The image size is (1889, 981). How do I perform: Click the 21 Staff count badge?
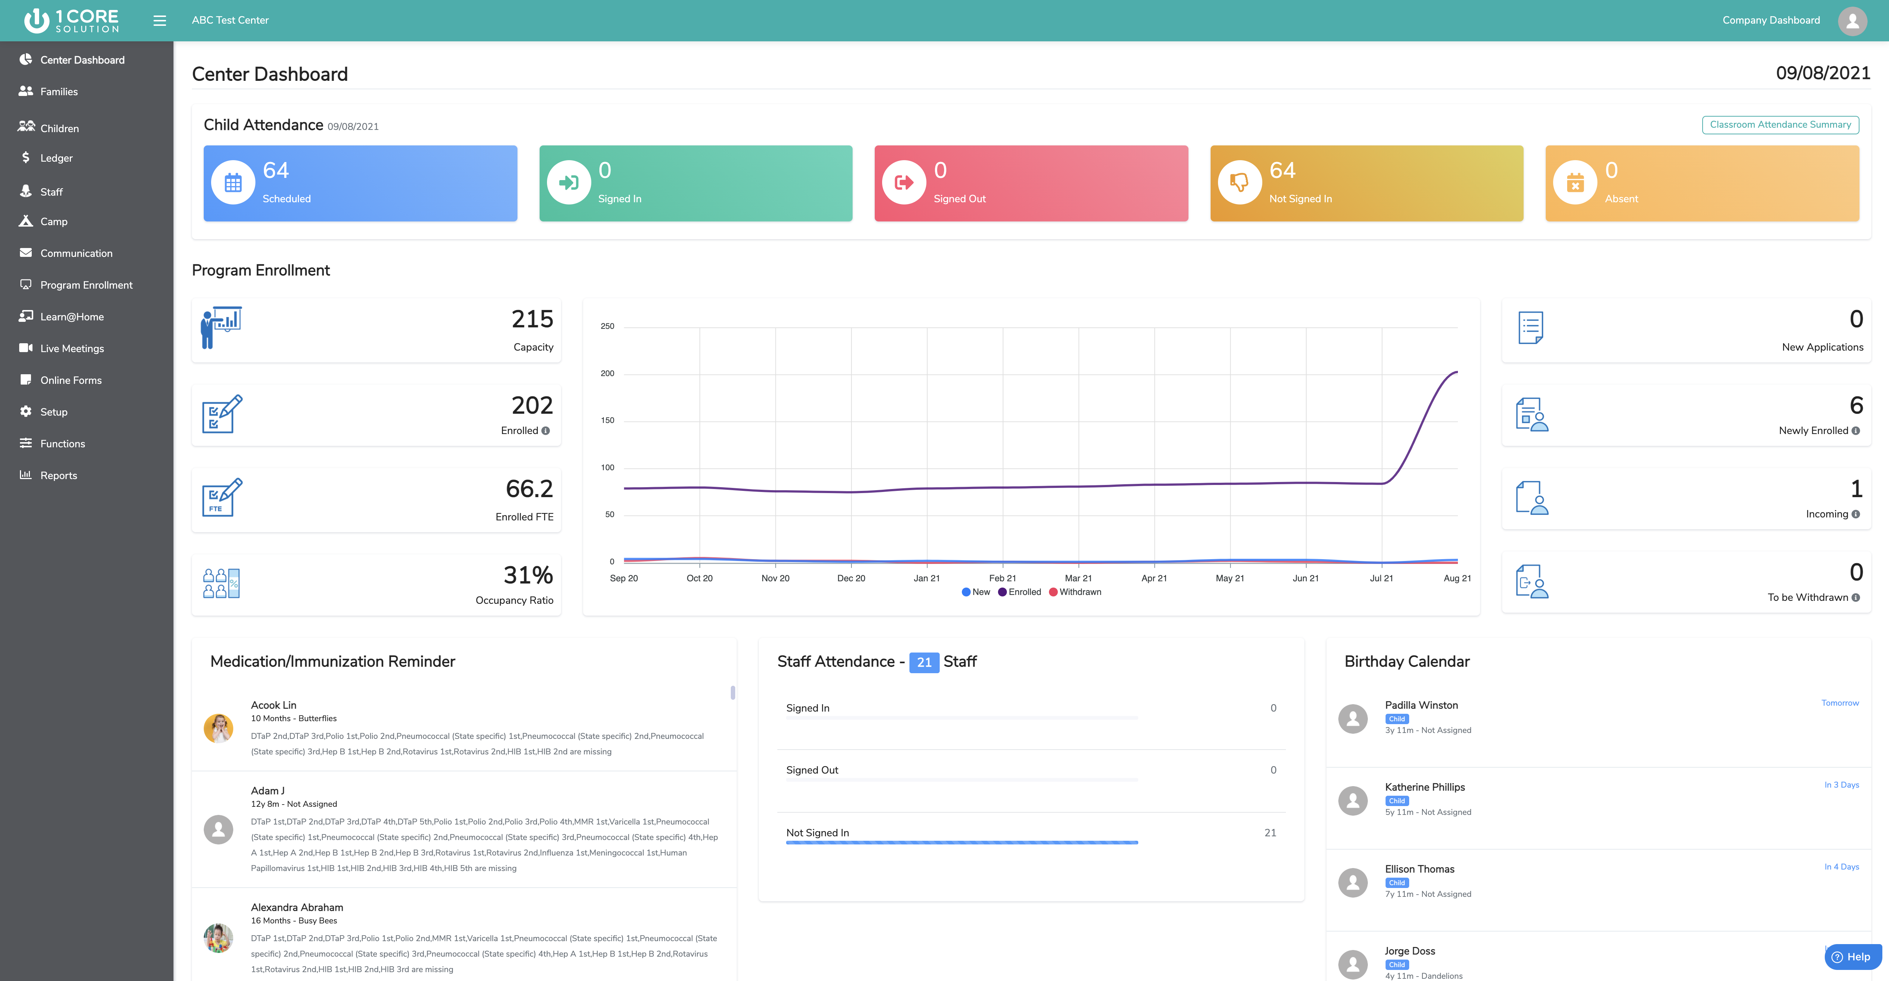[924, 662]
